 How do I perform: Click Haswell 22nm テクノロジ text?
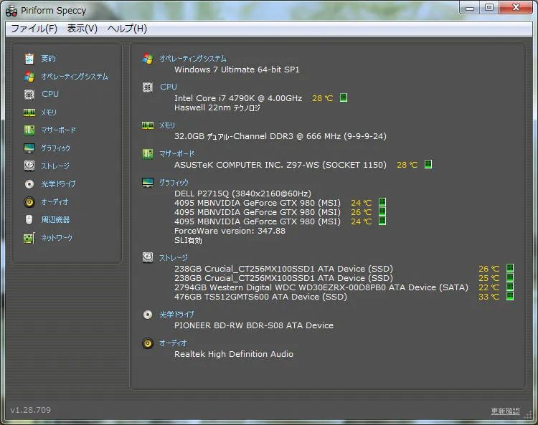click(x=217, y=108)
